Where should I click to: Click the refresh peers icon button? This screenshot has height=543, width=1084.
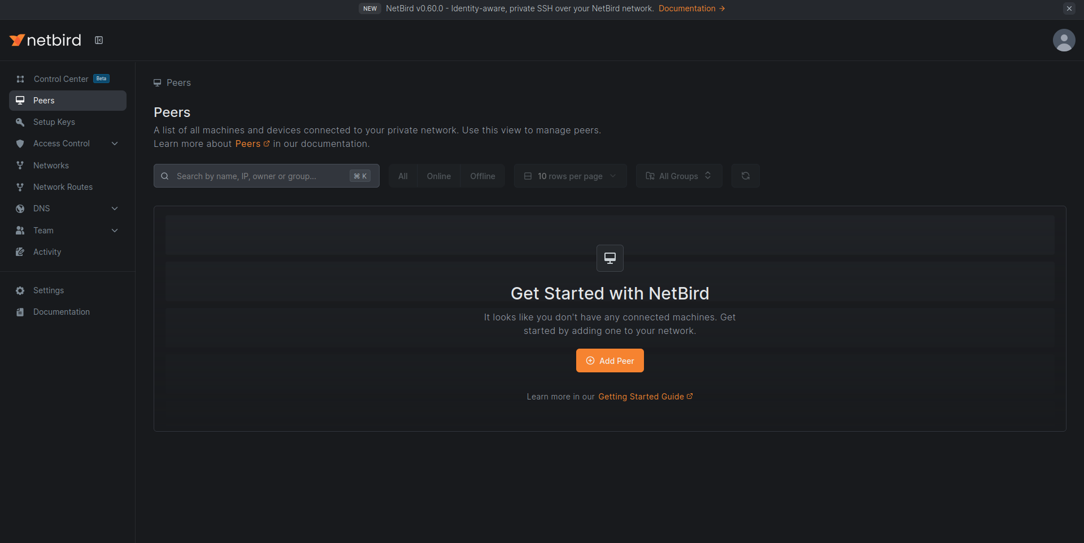[745, 176]
